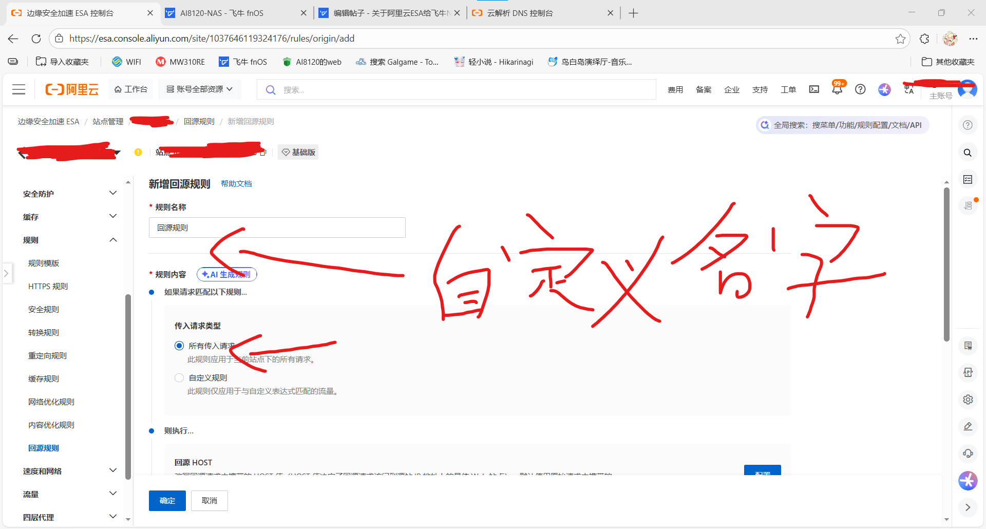The height and width of the screenshot is (529, 986).
Task: Open search in the right sidebar
Action: click(968, 153)
